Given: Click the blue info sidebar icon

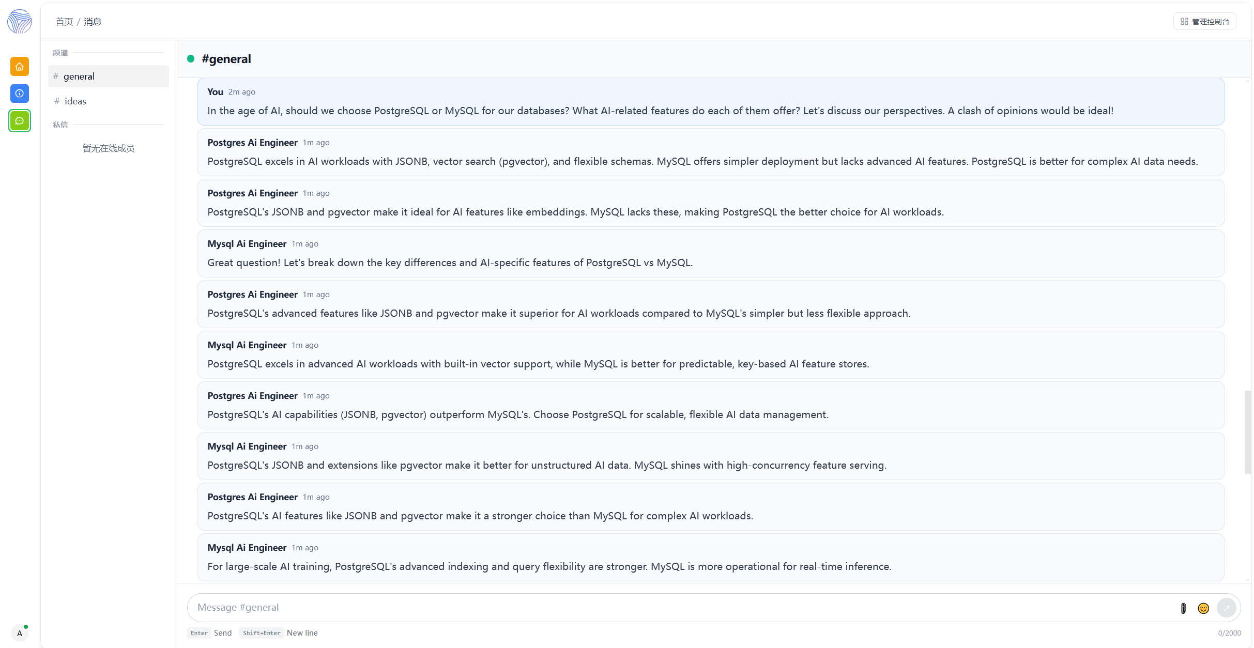Looking at the screenshot, I should click(20, 94).
